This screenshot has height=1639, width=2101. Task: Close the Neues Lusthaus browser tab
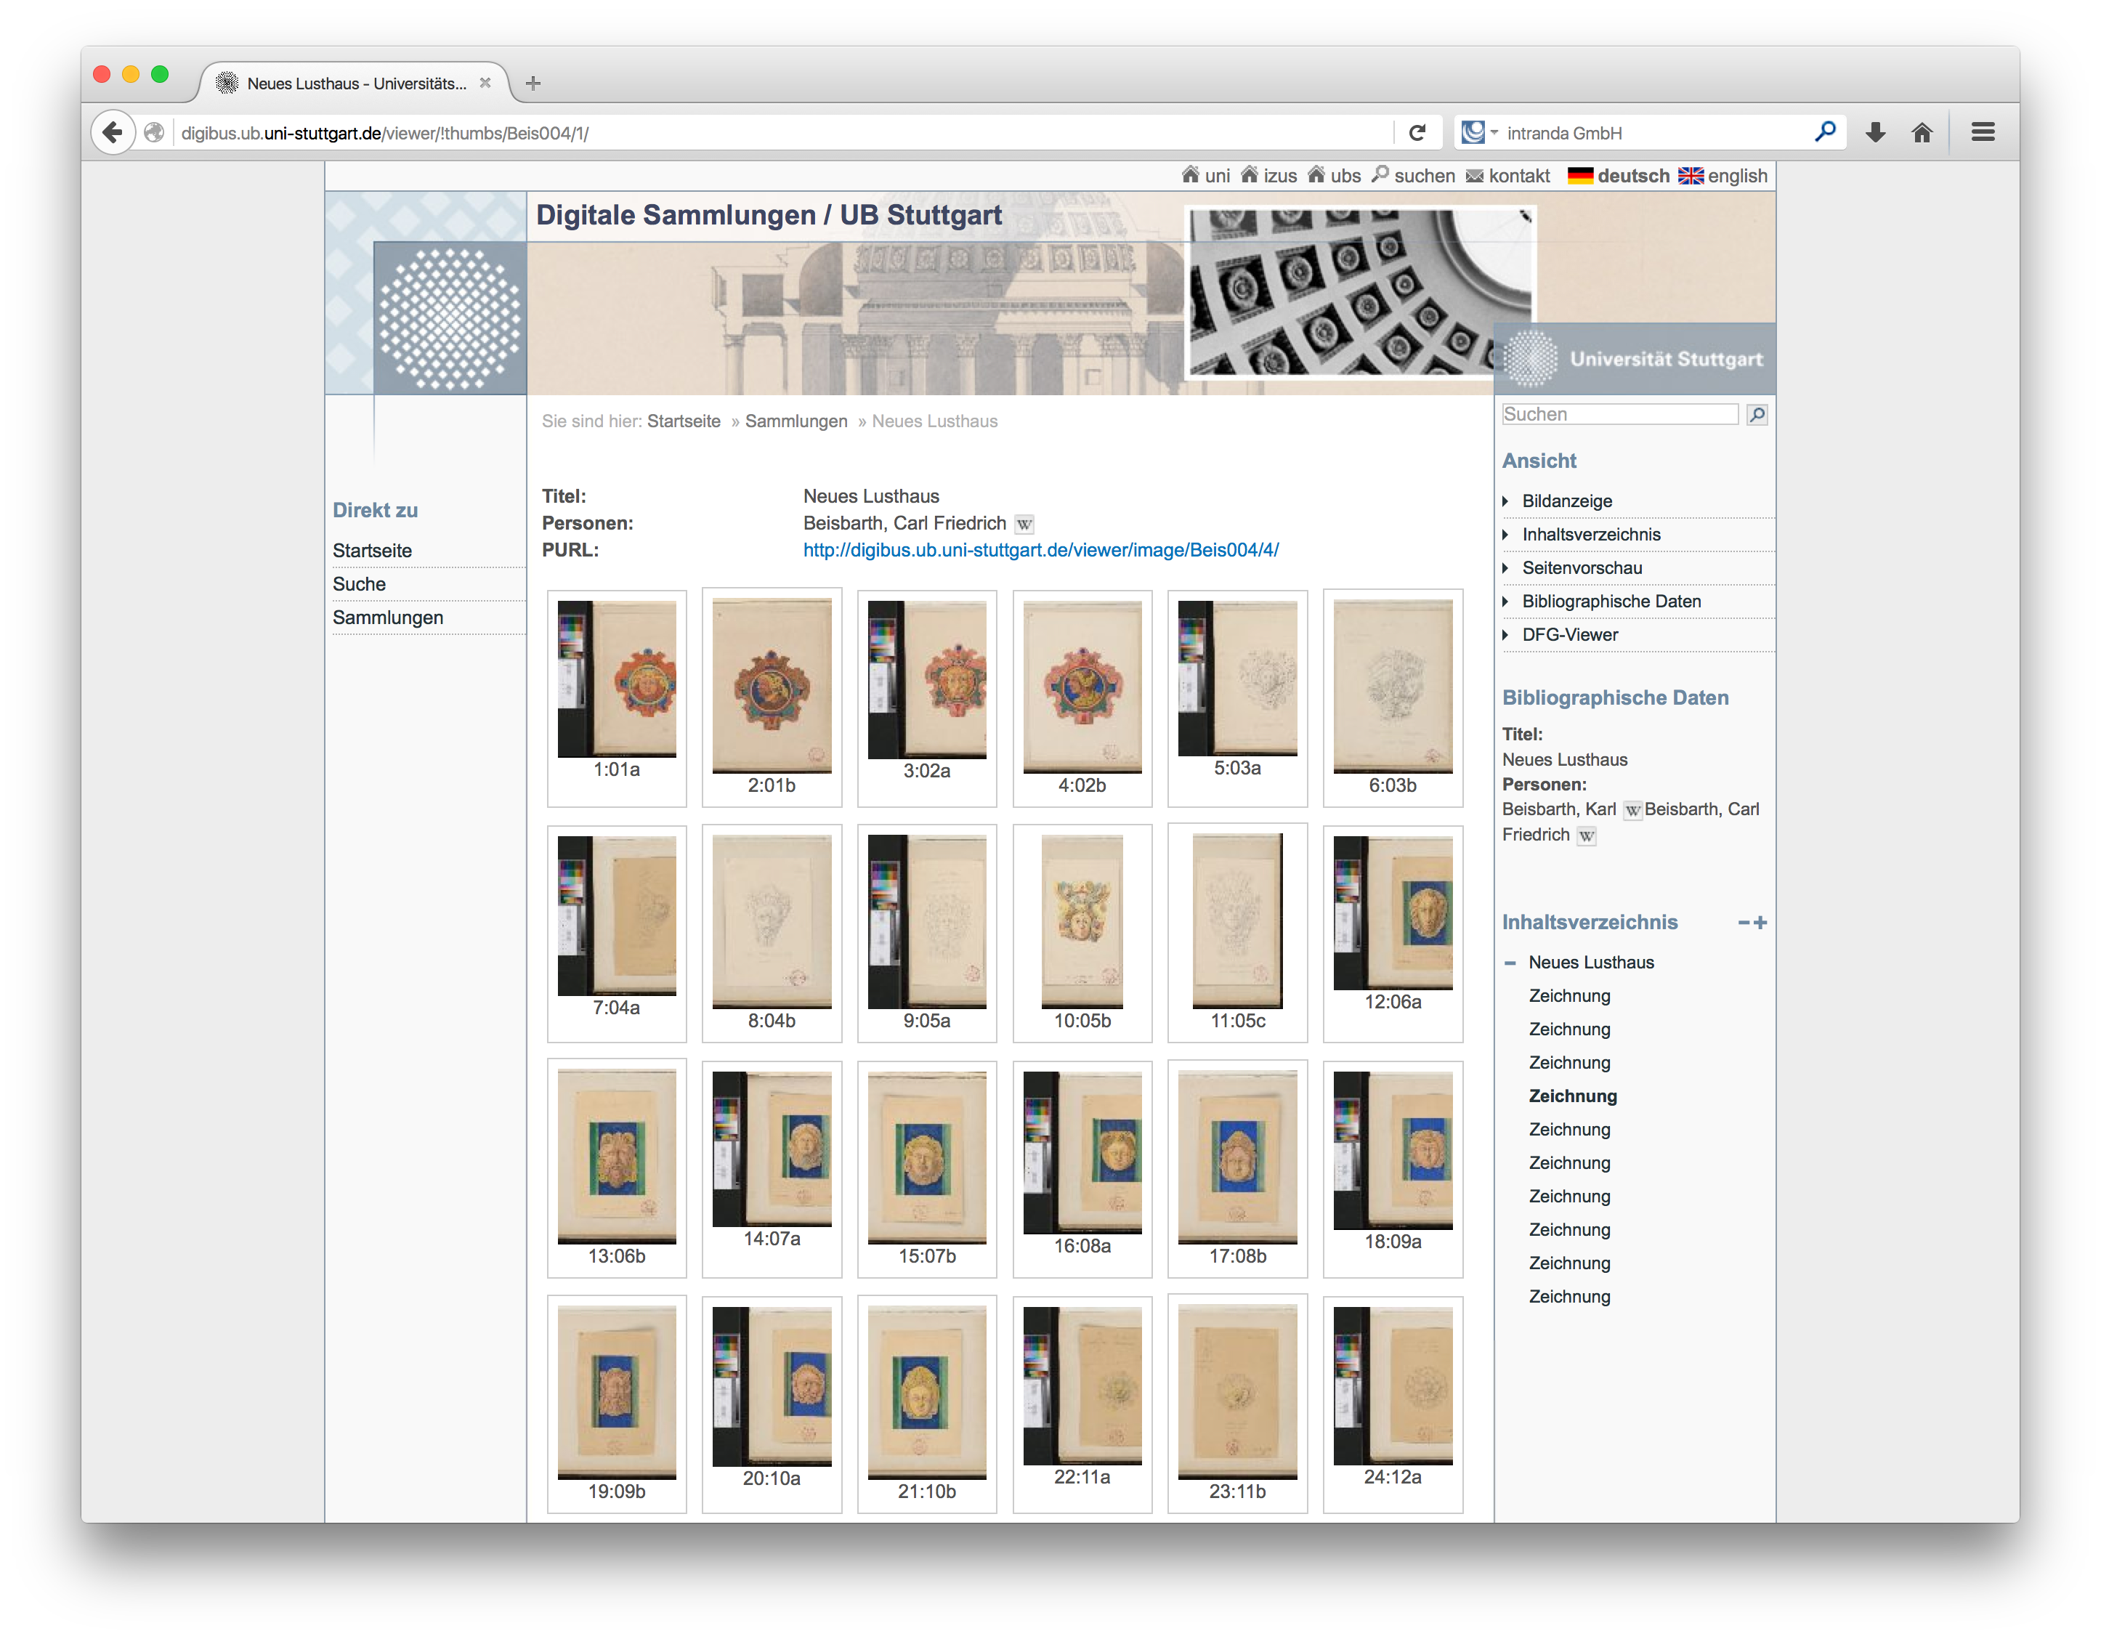pyautogui.click(x=485, y=84)
